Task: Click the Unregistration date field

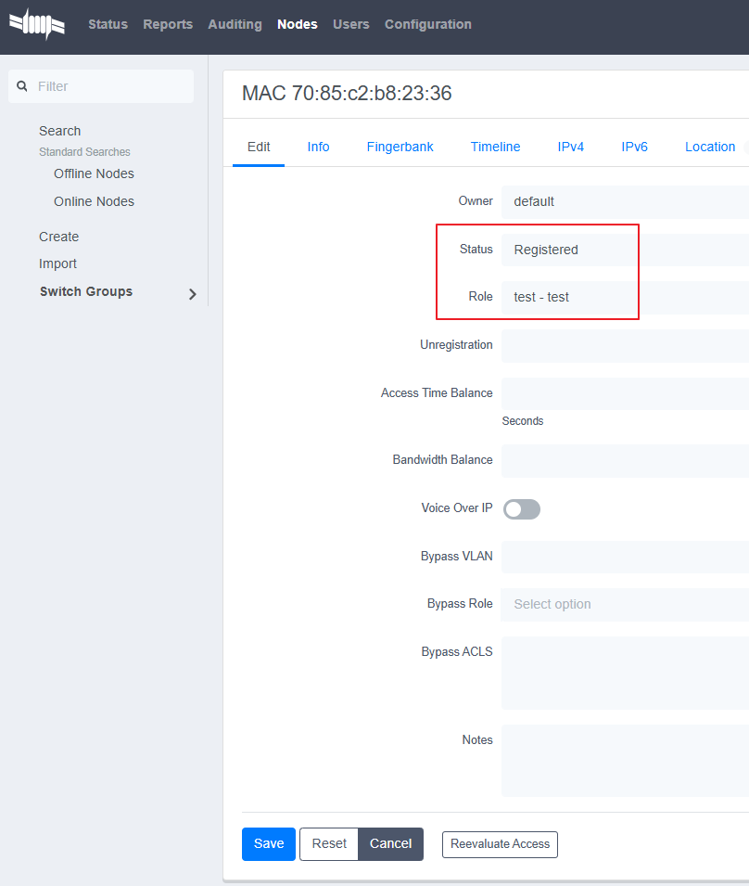Action: 625,346
